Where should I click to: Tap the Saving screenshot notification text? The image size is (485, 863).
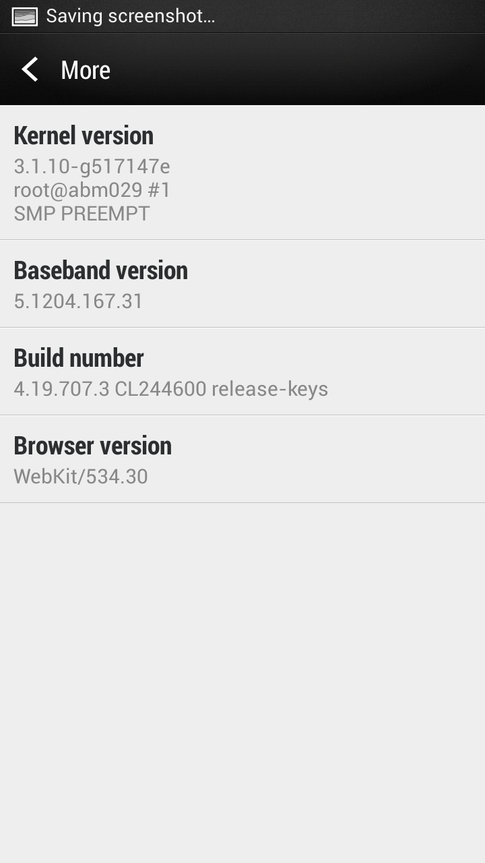pos(131,16)
